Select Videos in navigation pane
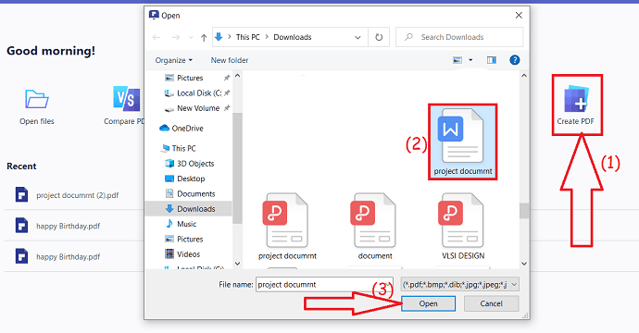 click(182, 254)
